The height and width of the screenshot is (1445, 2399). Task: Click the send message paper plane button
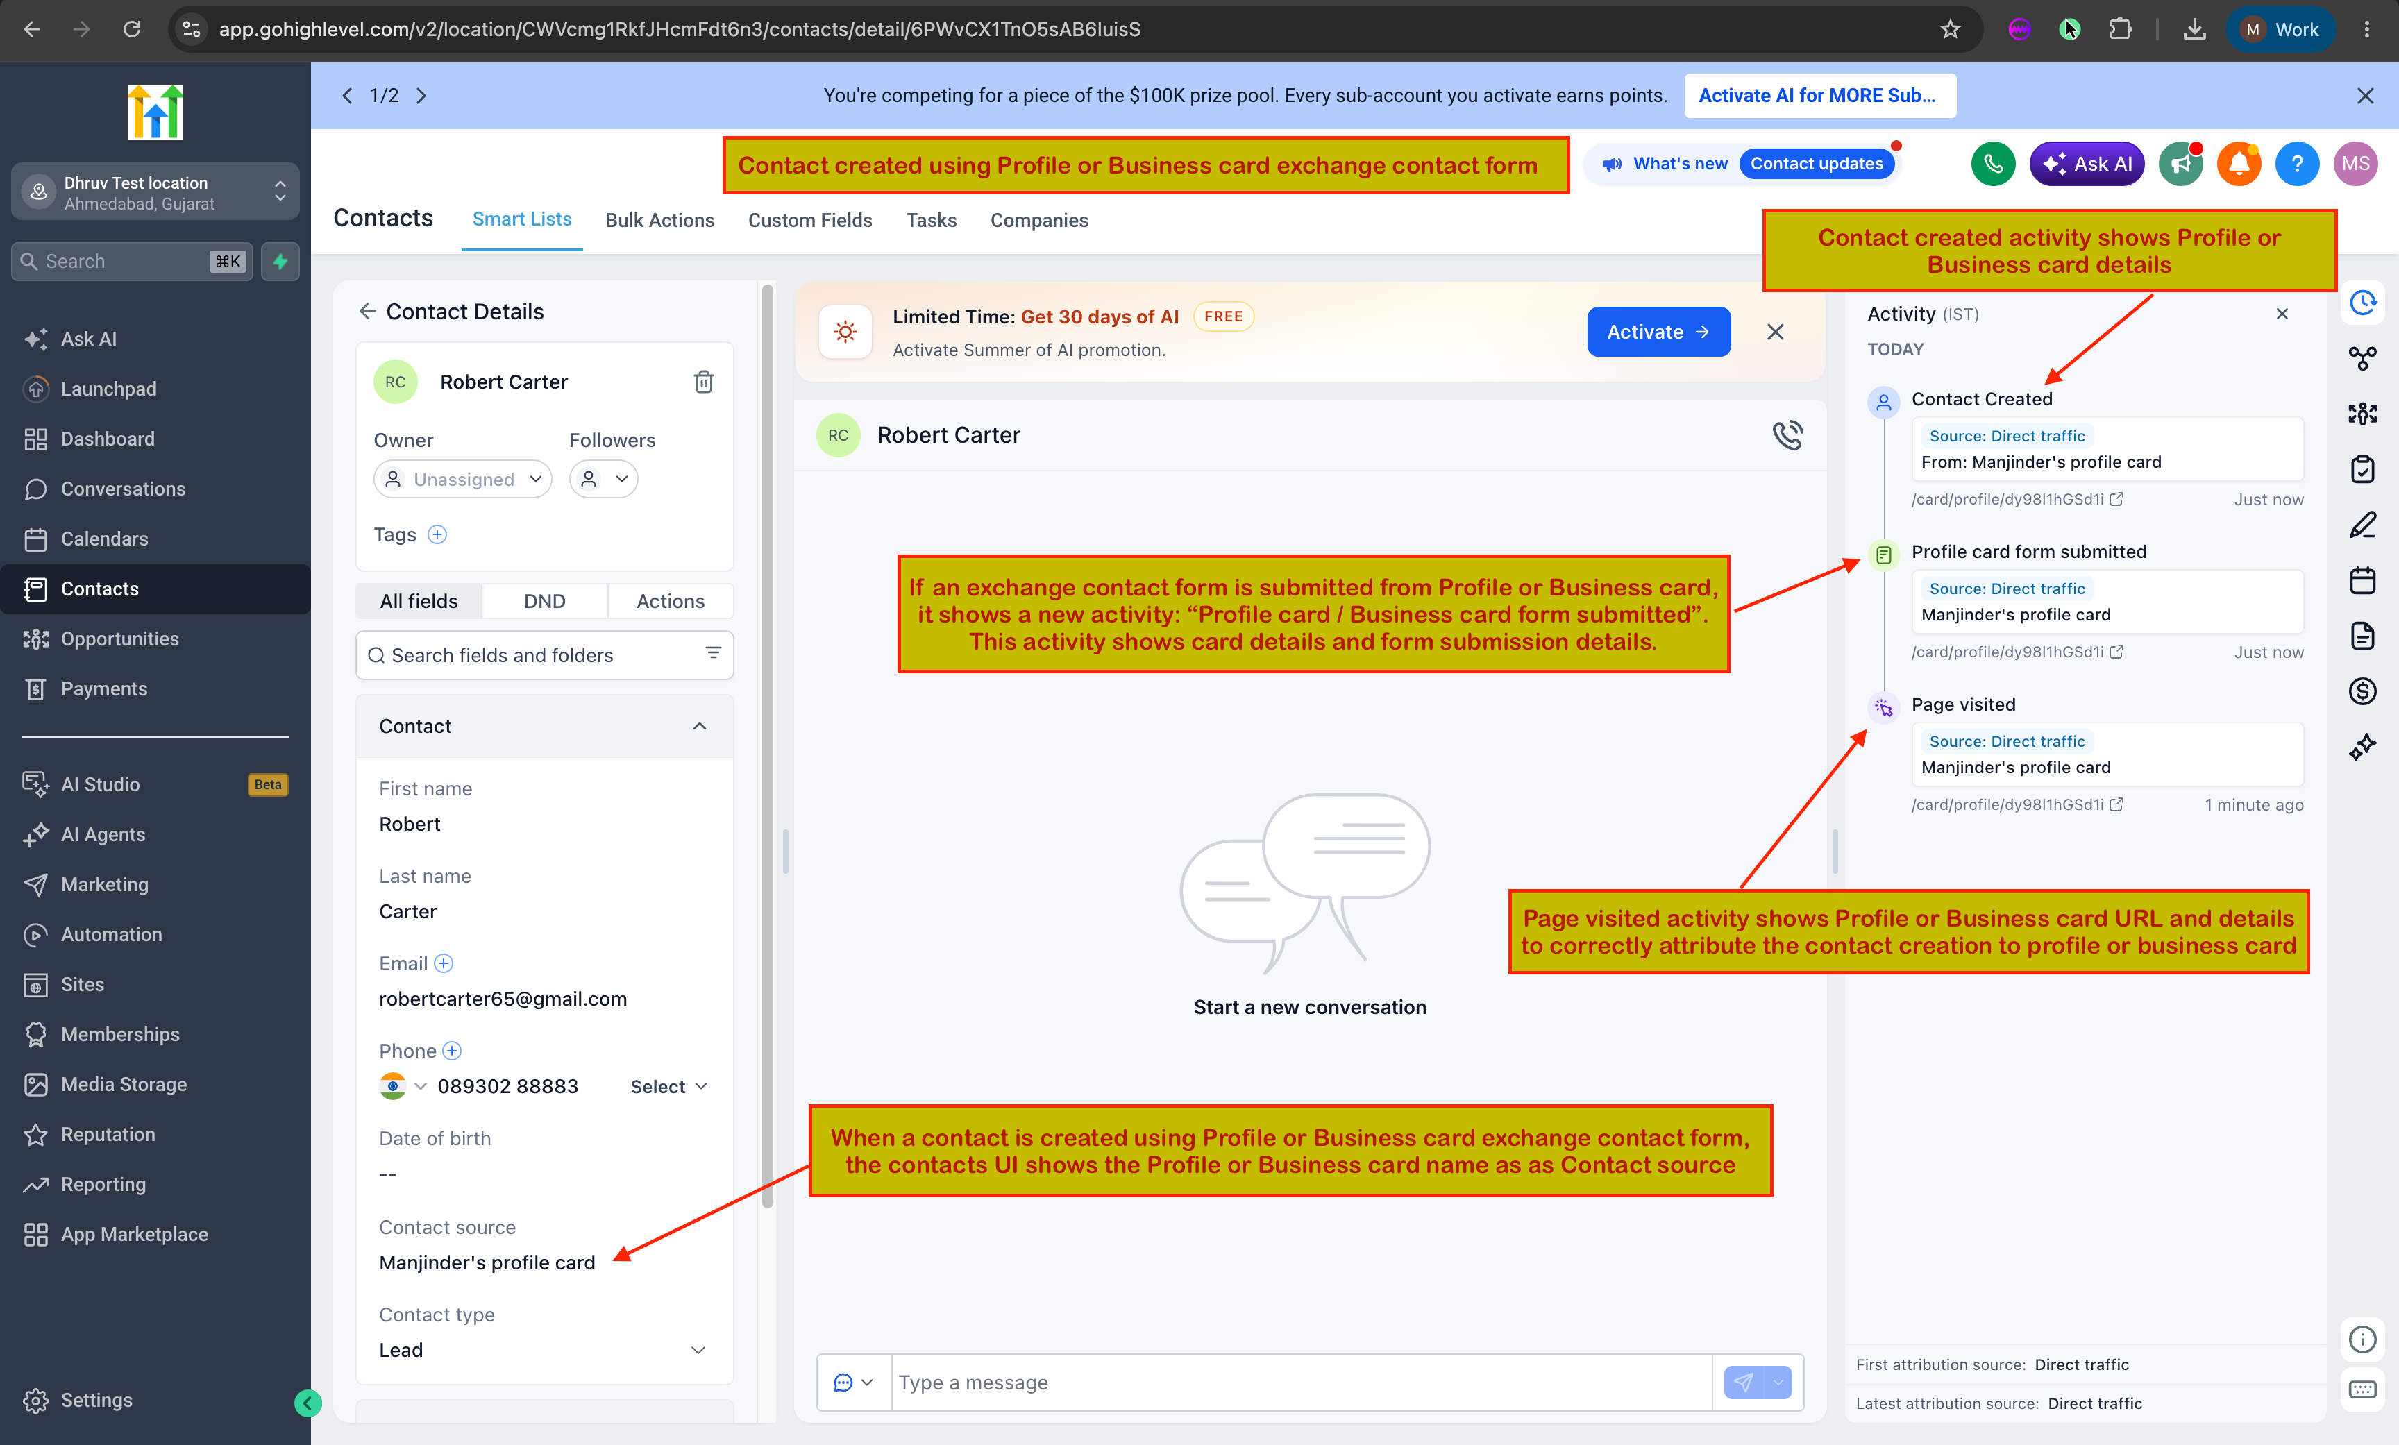(1743, 1382)
